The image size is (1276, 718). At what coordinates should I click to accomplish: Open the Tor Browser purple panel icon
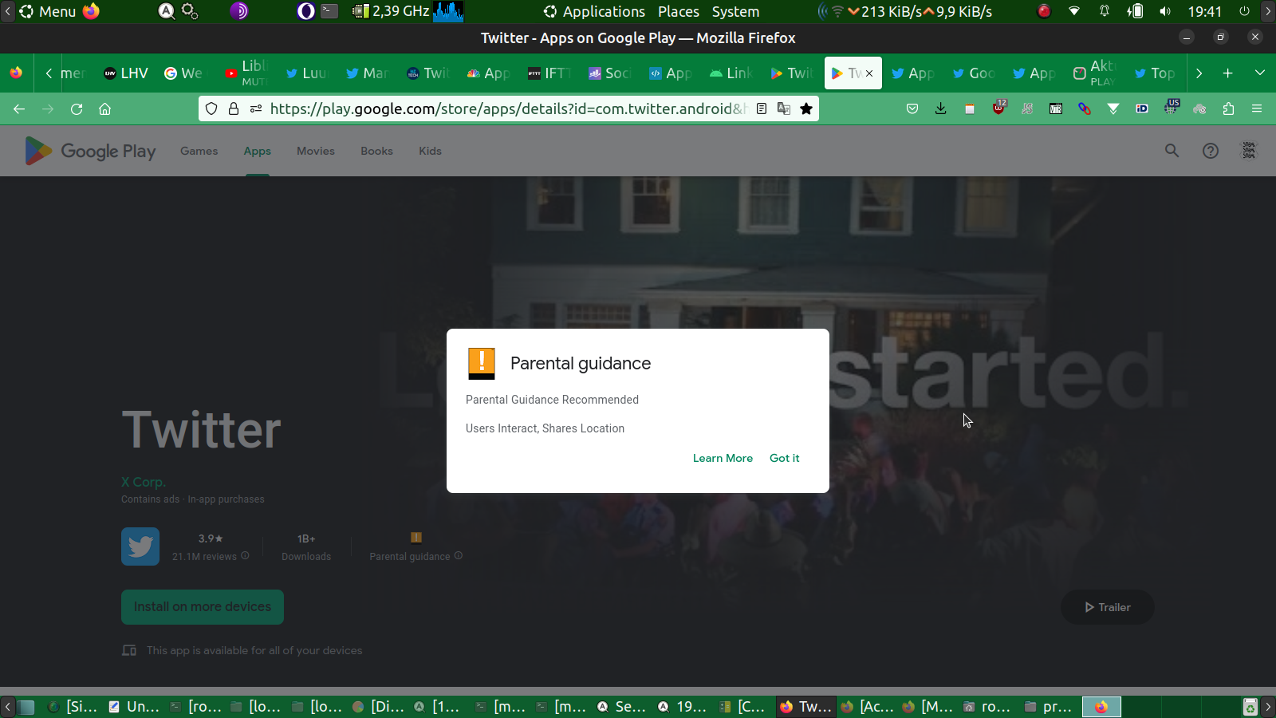coord(239,11)
